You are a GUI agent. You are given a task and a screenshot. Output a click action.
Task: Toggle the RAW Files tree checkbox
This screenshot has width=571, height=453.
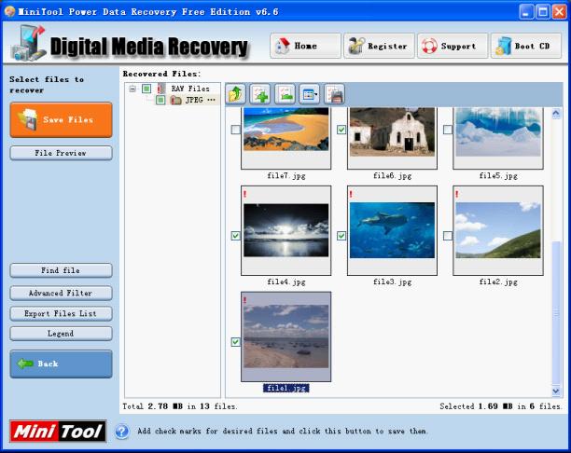point(146,89)
